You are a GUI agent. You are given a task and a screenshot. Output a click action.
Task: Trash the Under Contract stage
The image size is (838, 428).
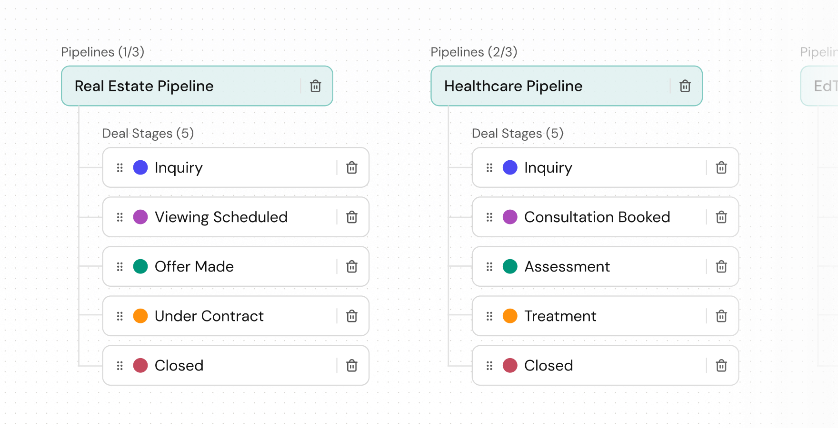point(352,316)
